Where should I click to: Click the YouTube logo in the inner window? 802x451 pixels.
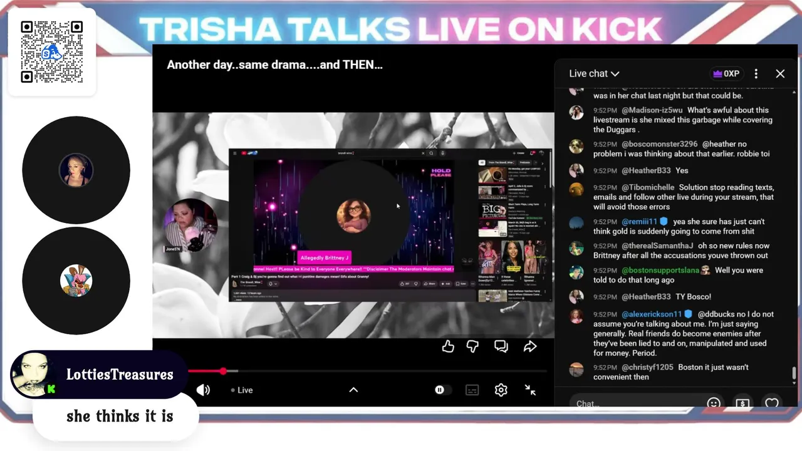[249, 153]
